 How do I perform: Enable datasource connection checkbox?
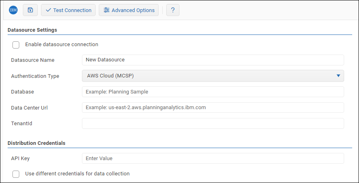pyautogui.click(x=16, y=45)
